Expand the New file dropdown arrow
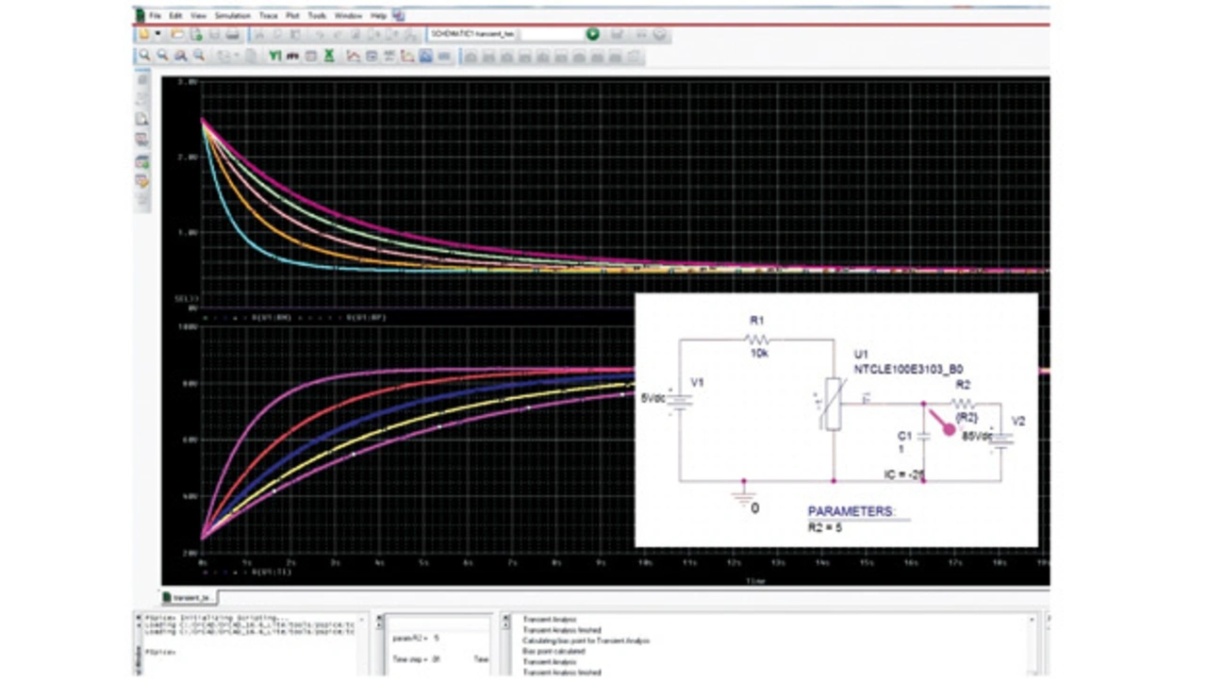Screen dimensions: 1207x680 click(158, 35)
